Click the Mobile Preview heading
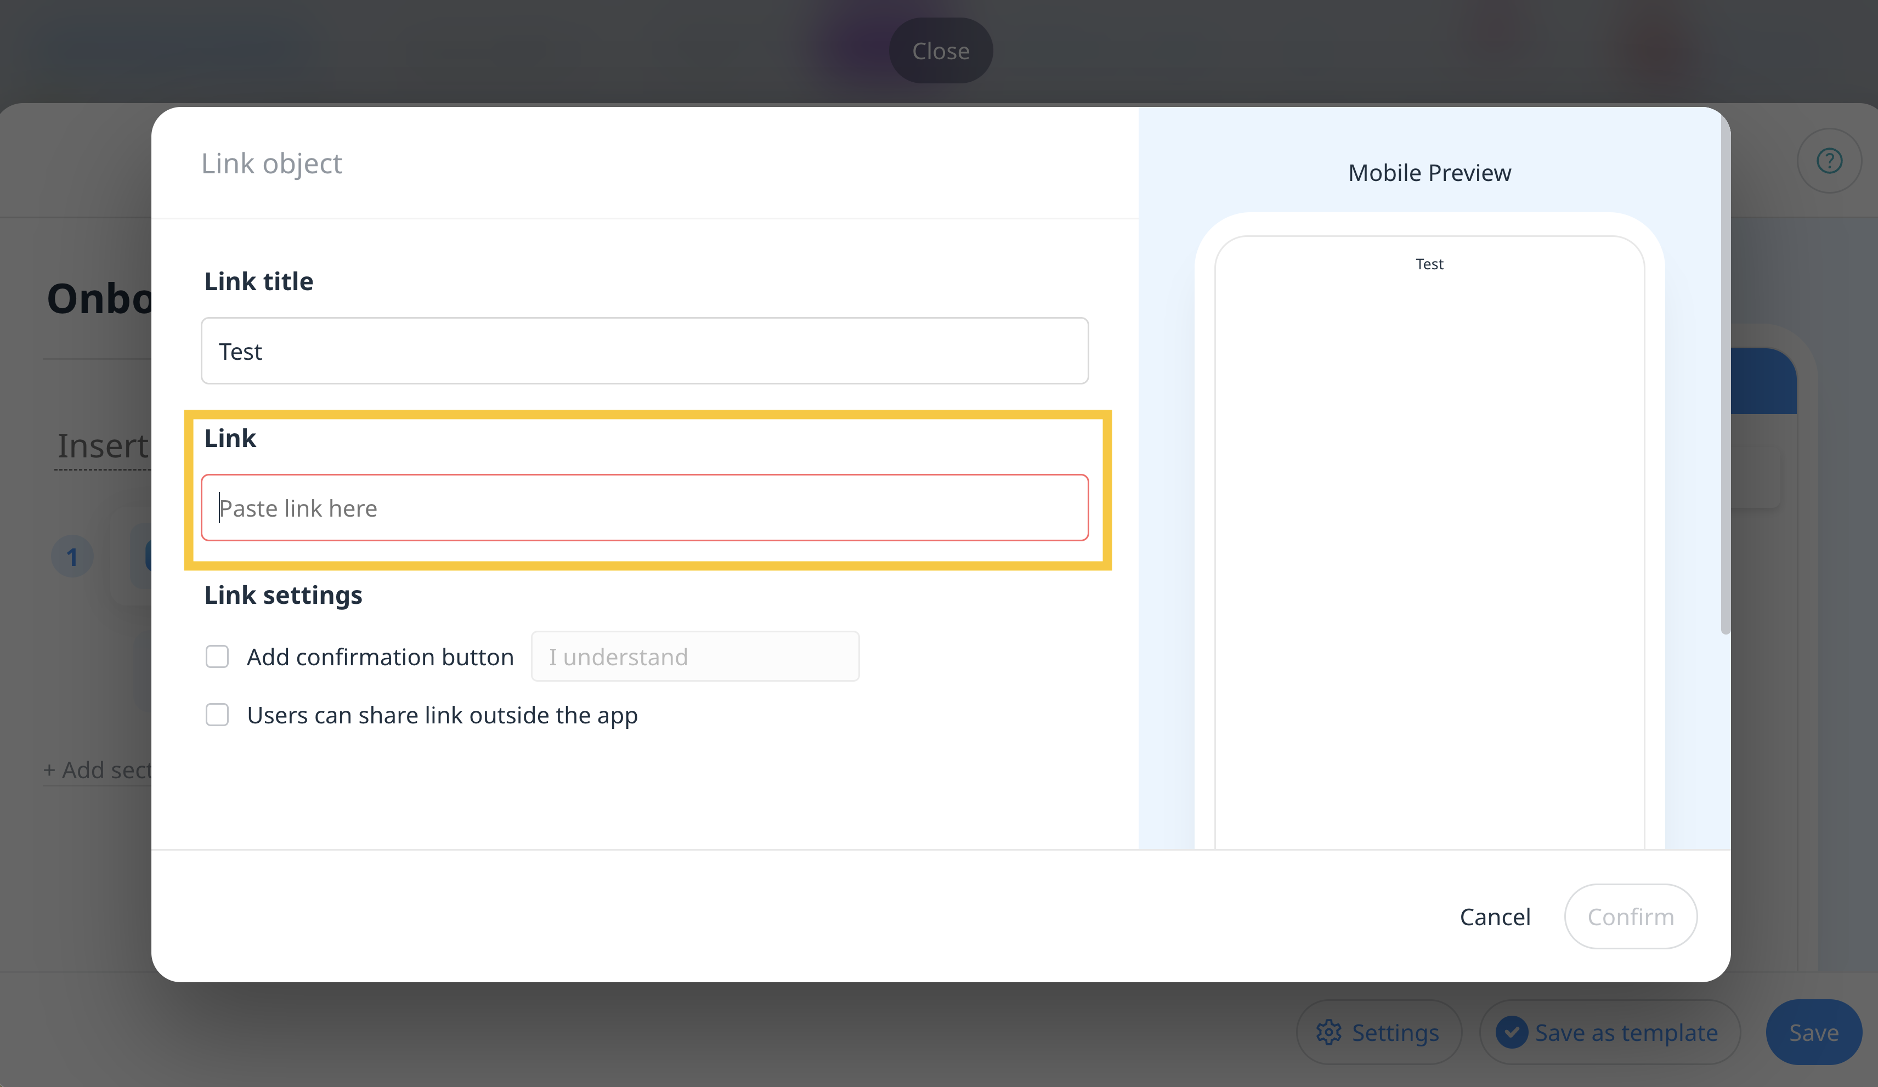 coord(1429,173)
